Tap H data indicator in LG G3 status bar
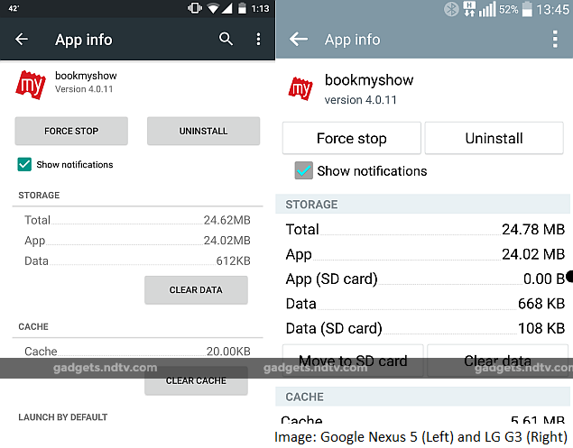The height and width of the screenshot is (448, 573). (x=469, y=9)
